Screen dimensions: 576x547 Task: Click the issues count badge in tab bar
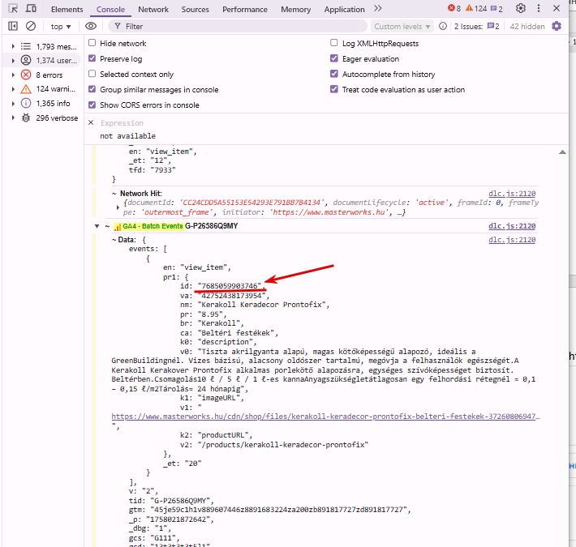pyautogui.click(x=496, y=8)
